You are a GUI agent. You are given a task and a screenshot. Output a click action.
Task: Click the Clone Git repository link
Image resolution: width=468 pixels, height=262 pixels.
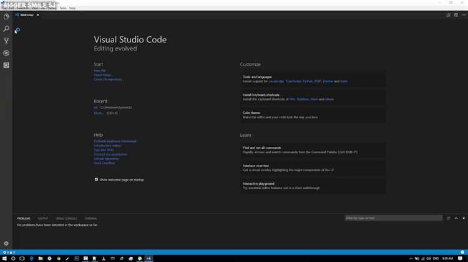109,80
